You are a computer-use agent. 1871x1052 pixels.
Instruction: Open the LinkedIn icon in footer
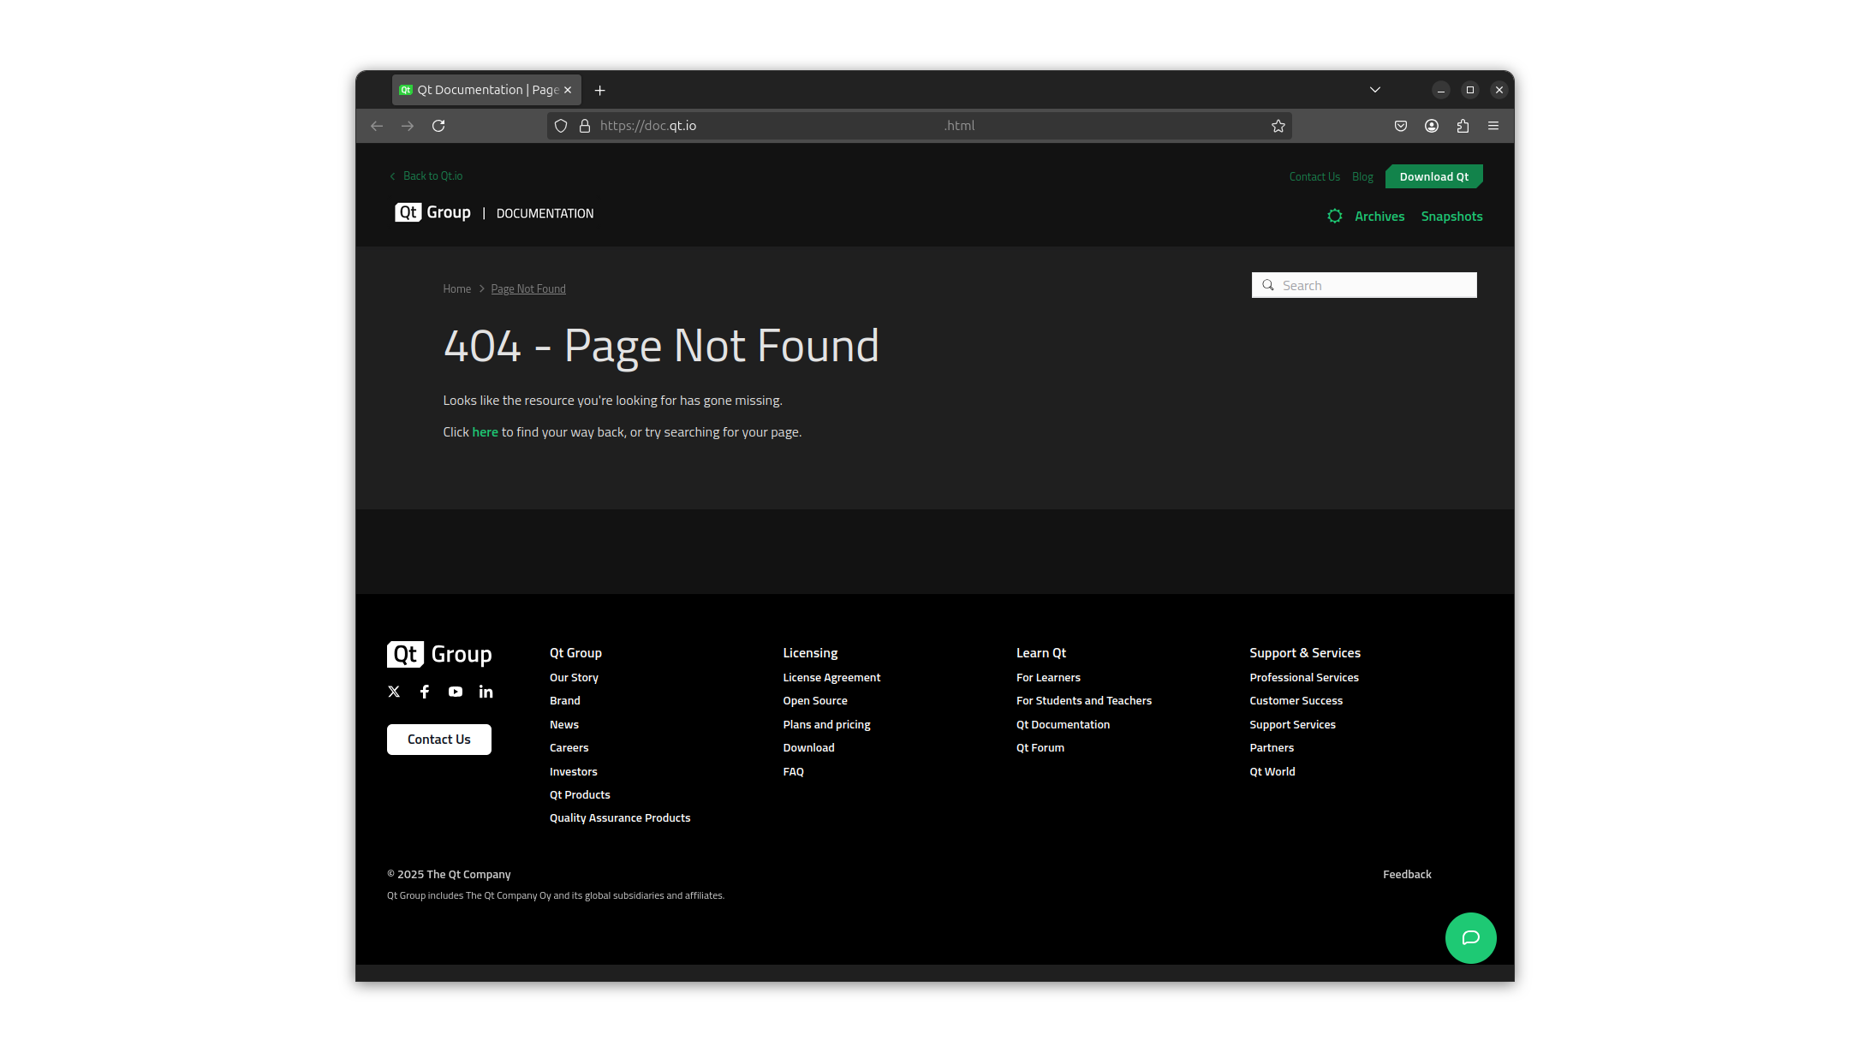pyautogui.click(x=486, y=692)
